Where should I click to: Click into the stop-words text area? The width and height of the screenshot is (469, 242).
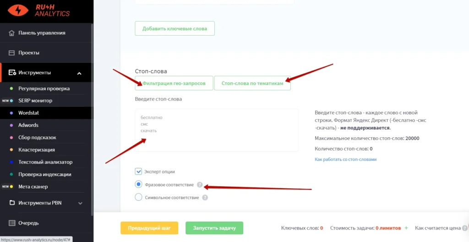(217, 130)
